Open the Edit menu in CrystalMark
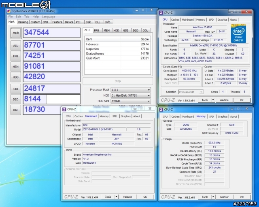The height and width of the screenshot is (207, 259). tap(18, 17)
